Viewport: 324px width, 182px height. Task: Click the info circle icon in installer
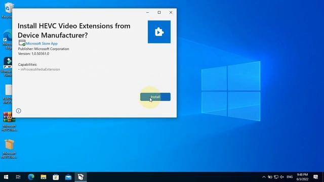19,111
